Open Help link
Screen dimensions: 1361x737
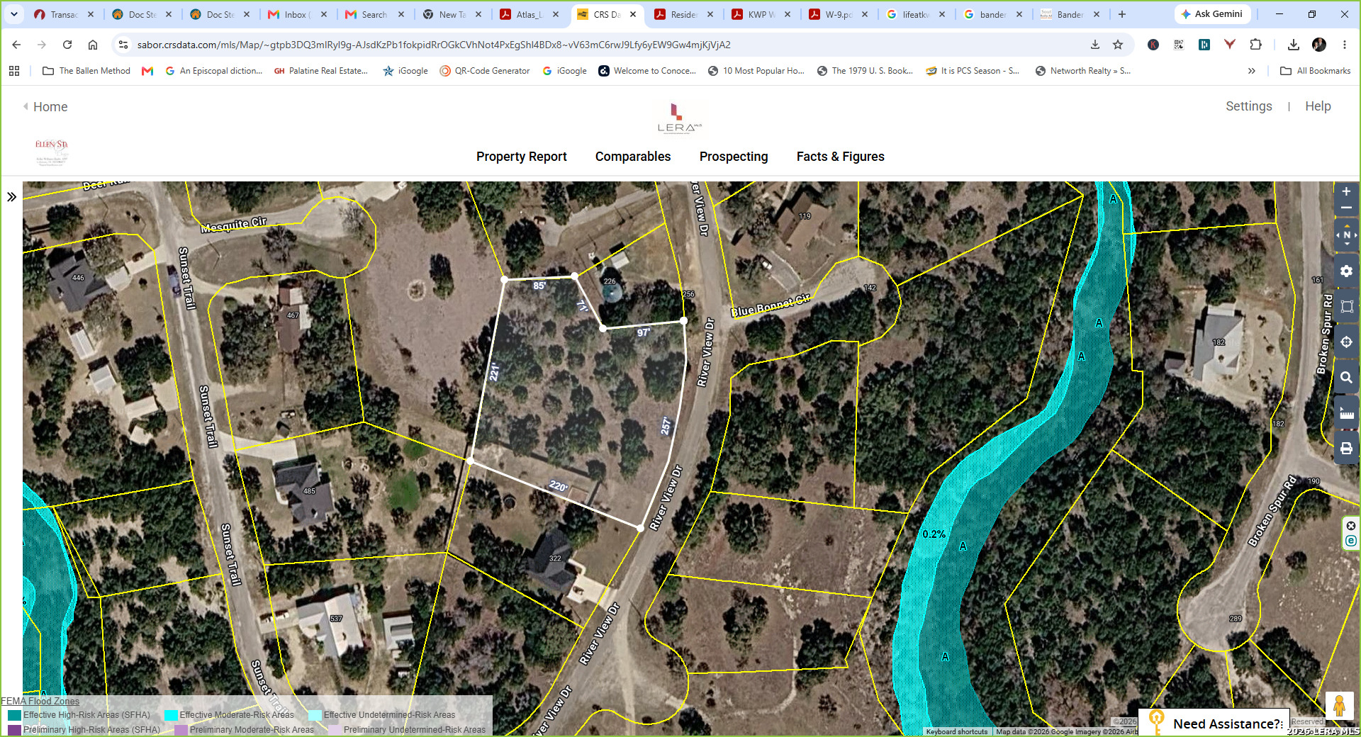pyautogui.click(x=1318, y=106)
